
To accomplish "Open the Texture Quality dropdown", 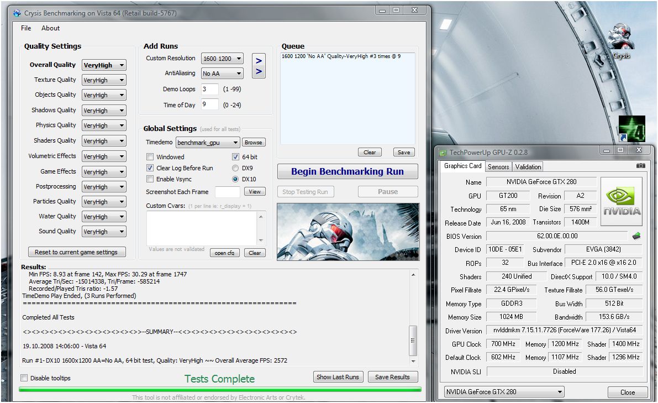I will click(104, 80).
